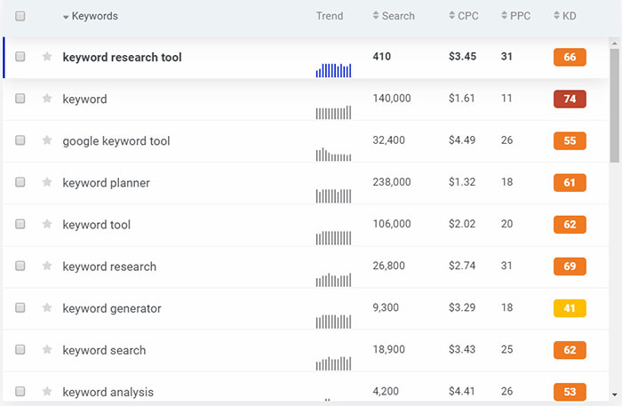The height and width of the screenshot is (406, 622).
Task: Click the vertical scrollbar thumb
Action: (615, 102)
